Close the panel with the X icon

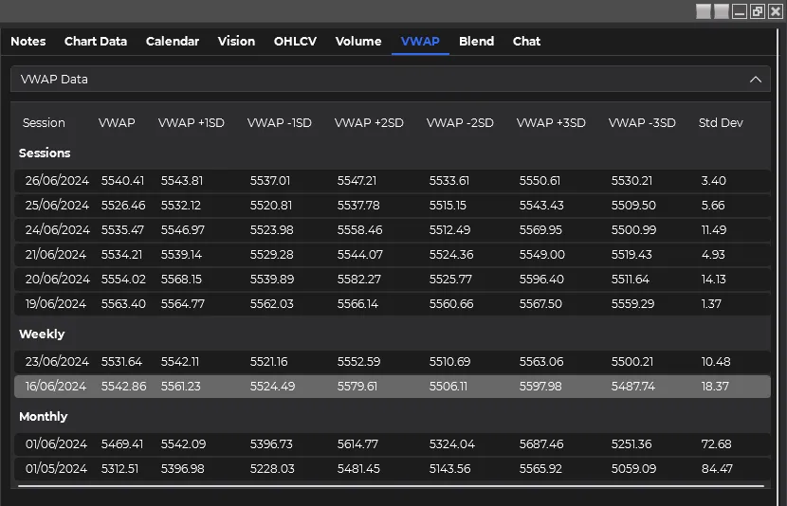coord(776,11)
